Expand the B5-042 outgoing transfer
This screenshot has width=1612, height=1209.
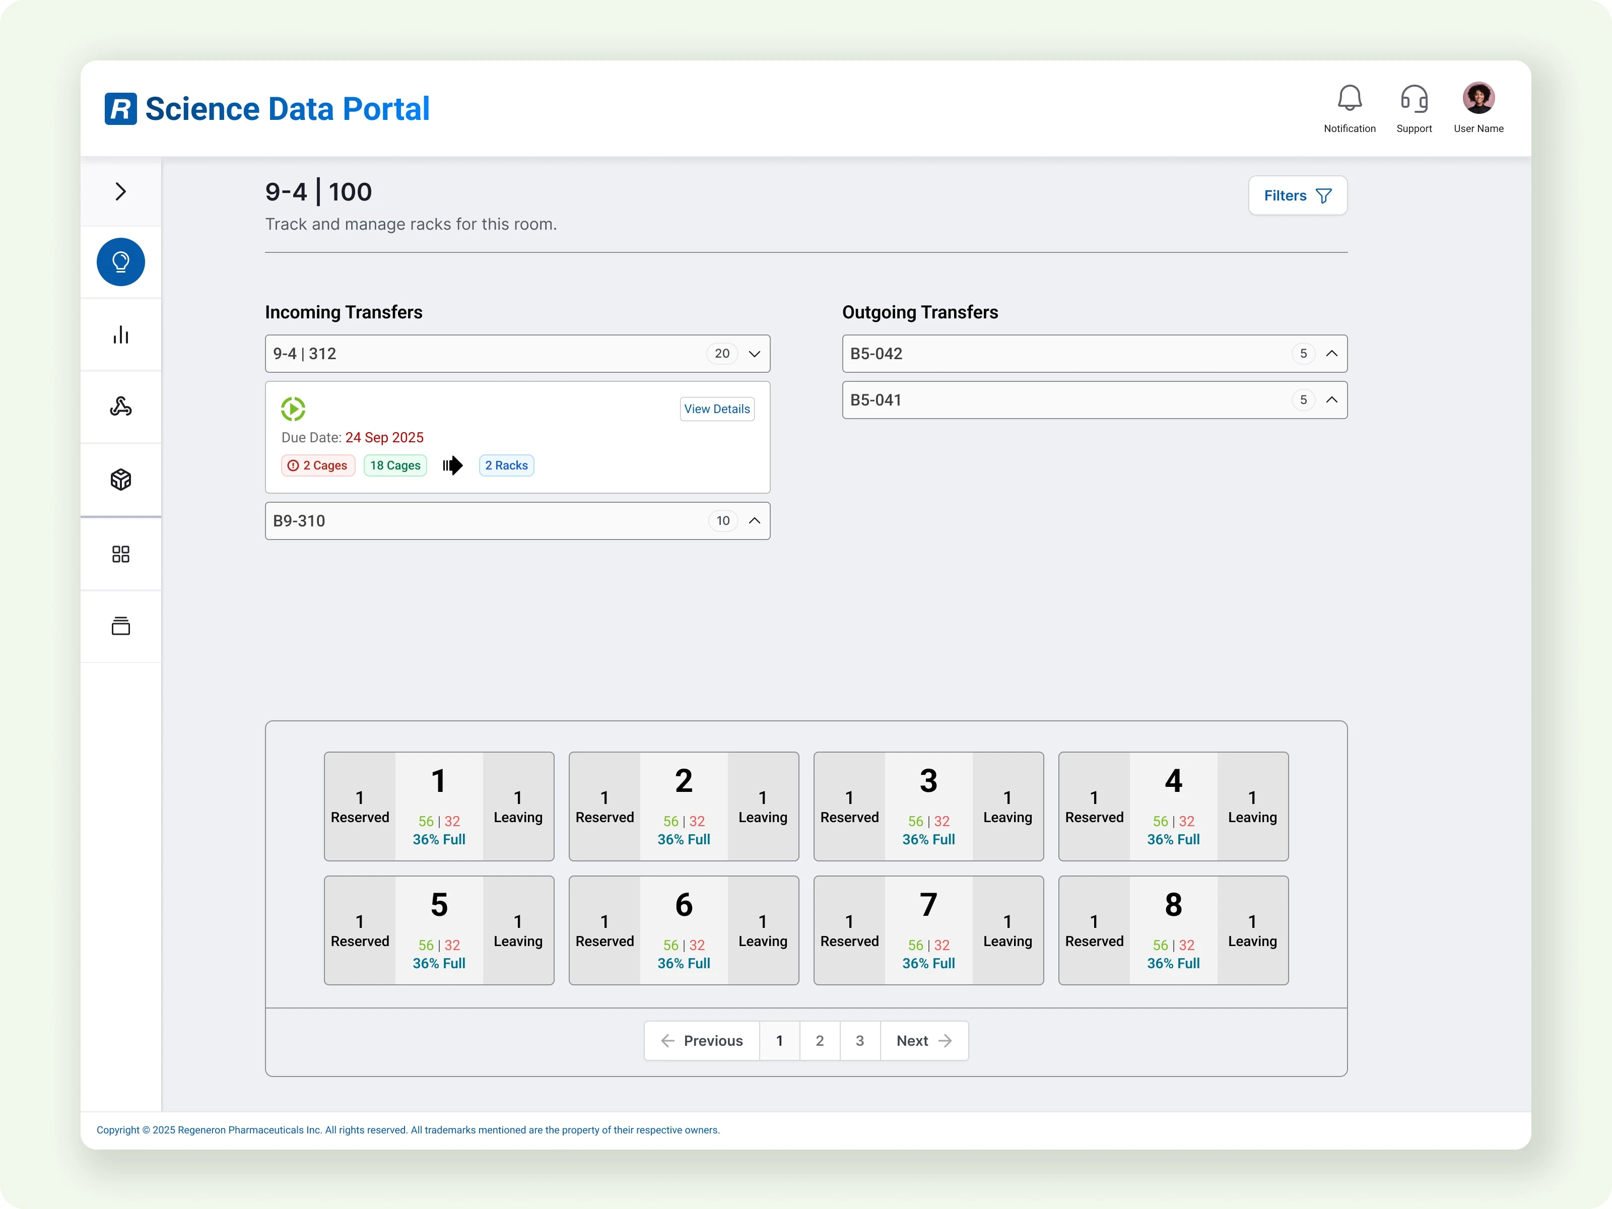coord(1331,354)
